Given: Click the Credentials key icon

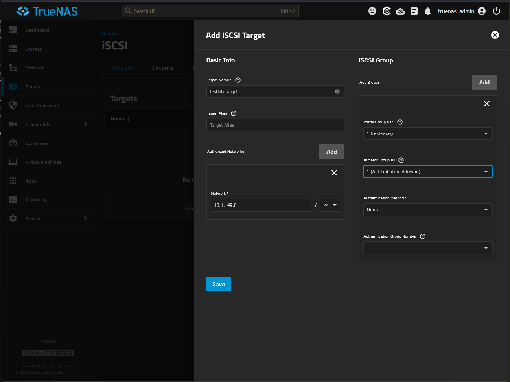Looking at the screenshot, I should coord(13,124).
